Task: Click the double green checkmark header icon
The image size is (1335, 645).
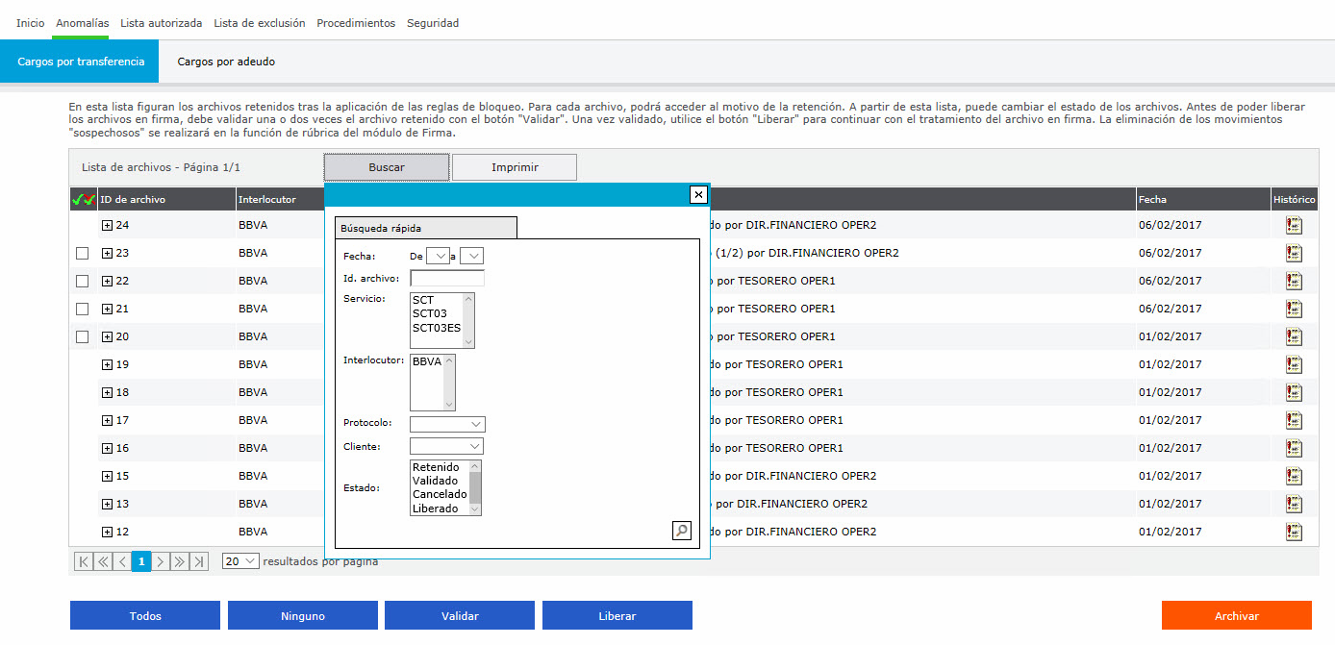Action: [83, 200]
